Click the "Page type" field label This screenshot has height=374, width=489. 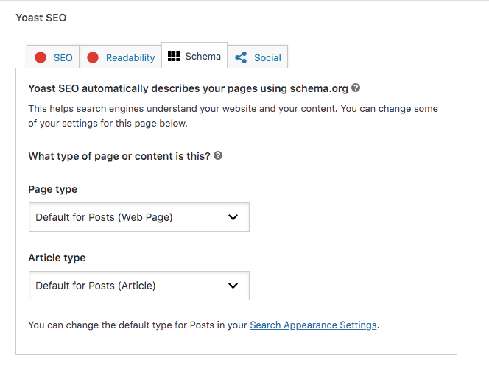point(52,189)
